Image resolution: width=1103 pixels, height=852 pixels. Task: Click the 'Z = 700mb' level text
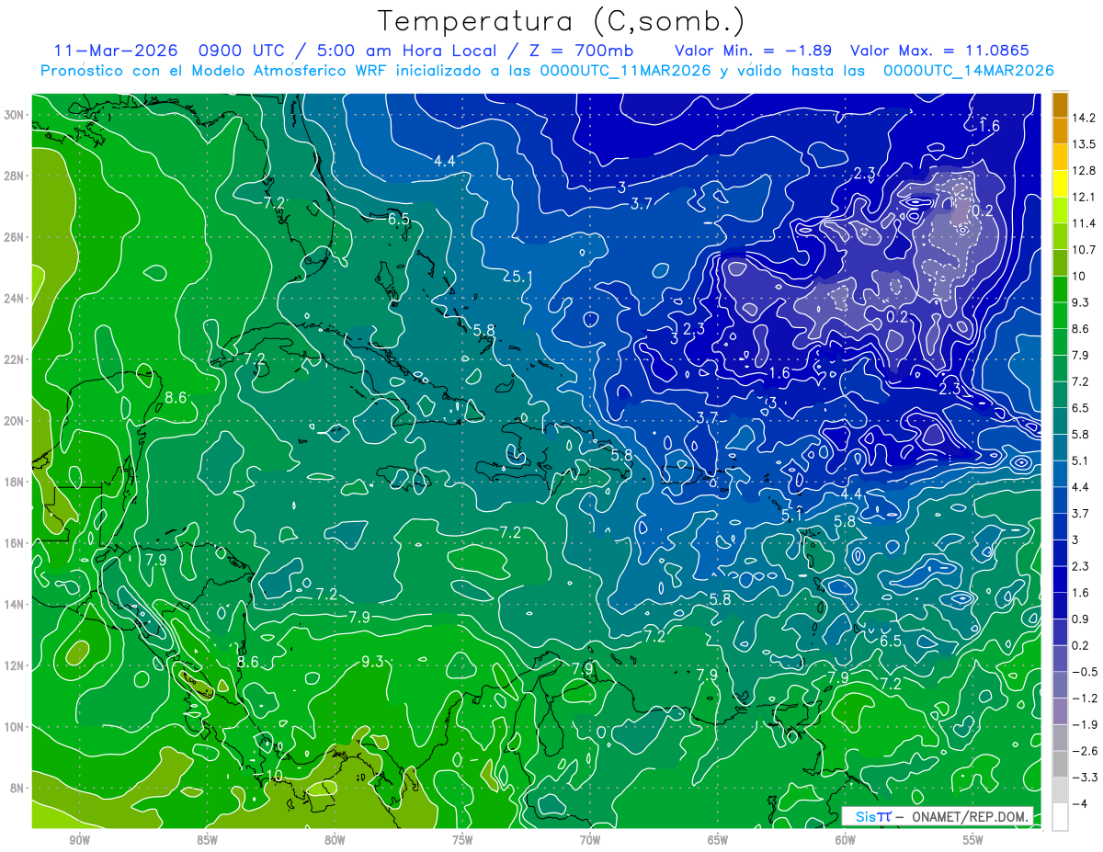pos(580,51)
